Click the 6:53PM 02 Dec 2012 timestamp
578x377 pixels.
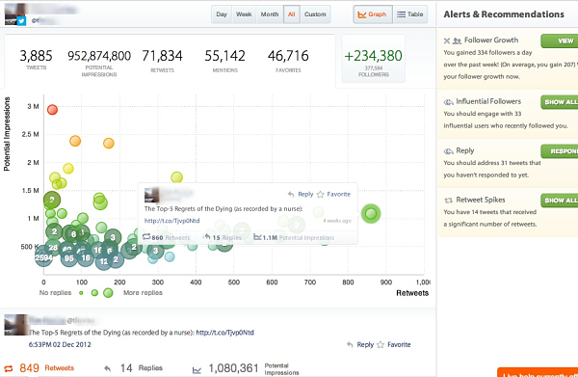tap(60, 344)
